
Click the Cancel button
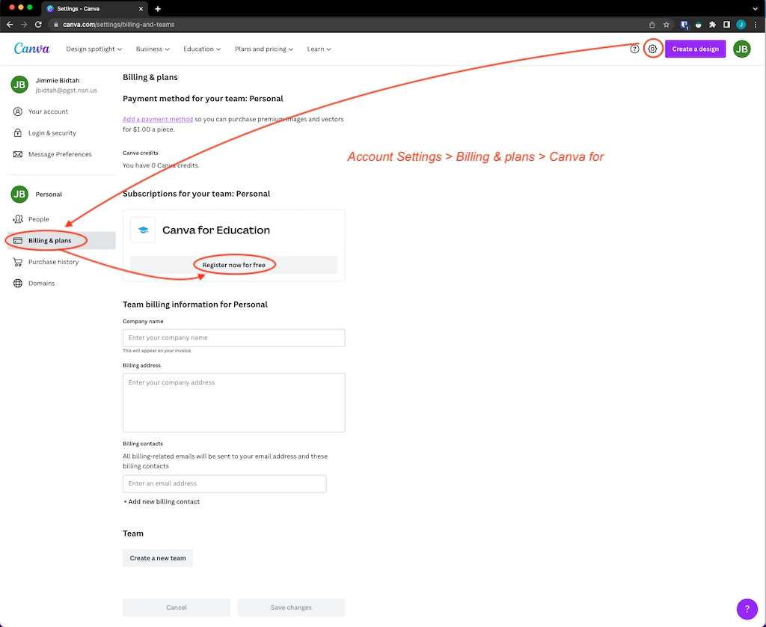coord(177,608)
